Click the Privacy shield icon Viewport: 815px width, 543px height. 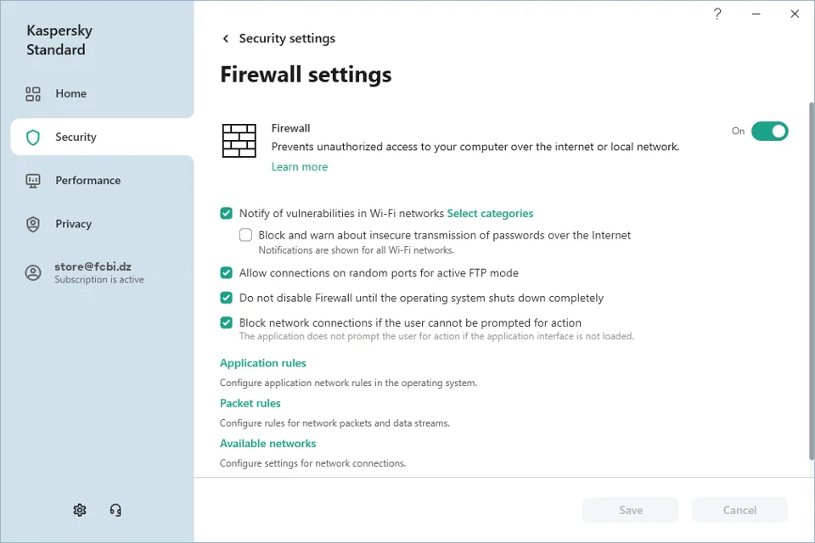click(33, 224)
